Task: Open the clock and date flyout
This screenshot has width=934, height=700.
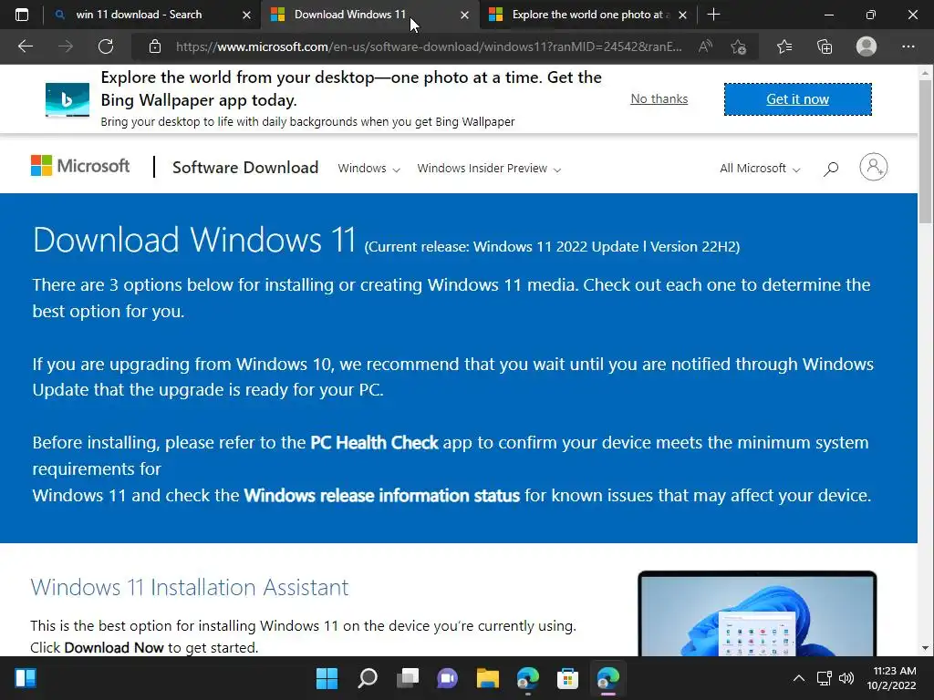Action: (891, 678)
